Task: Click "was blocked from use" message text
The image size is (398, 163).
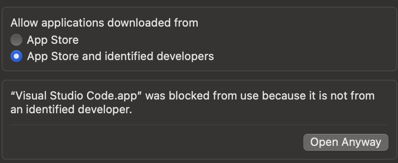Action: (x=201, y=96)
